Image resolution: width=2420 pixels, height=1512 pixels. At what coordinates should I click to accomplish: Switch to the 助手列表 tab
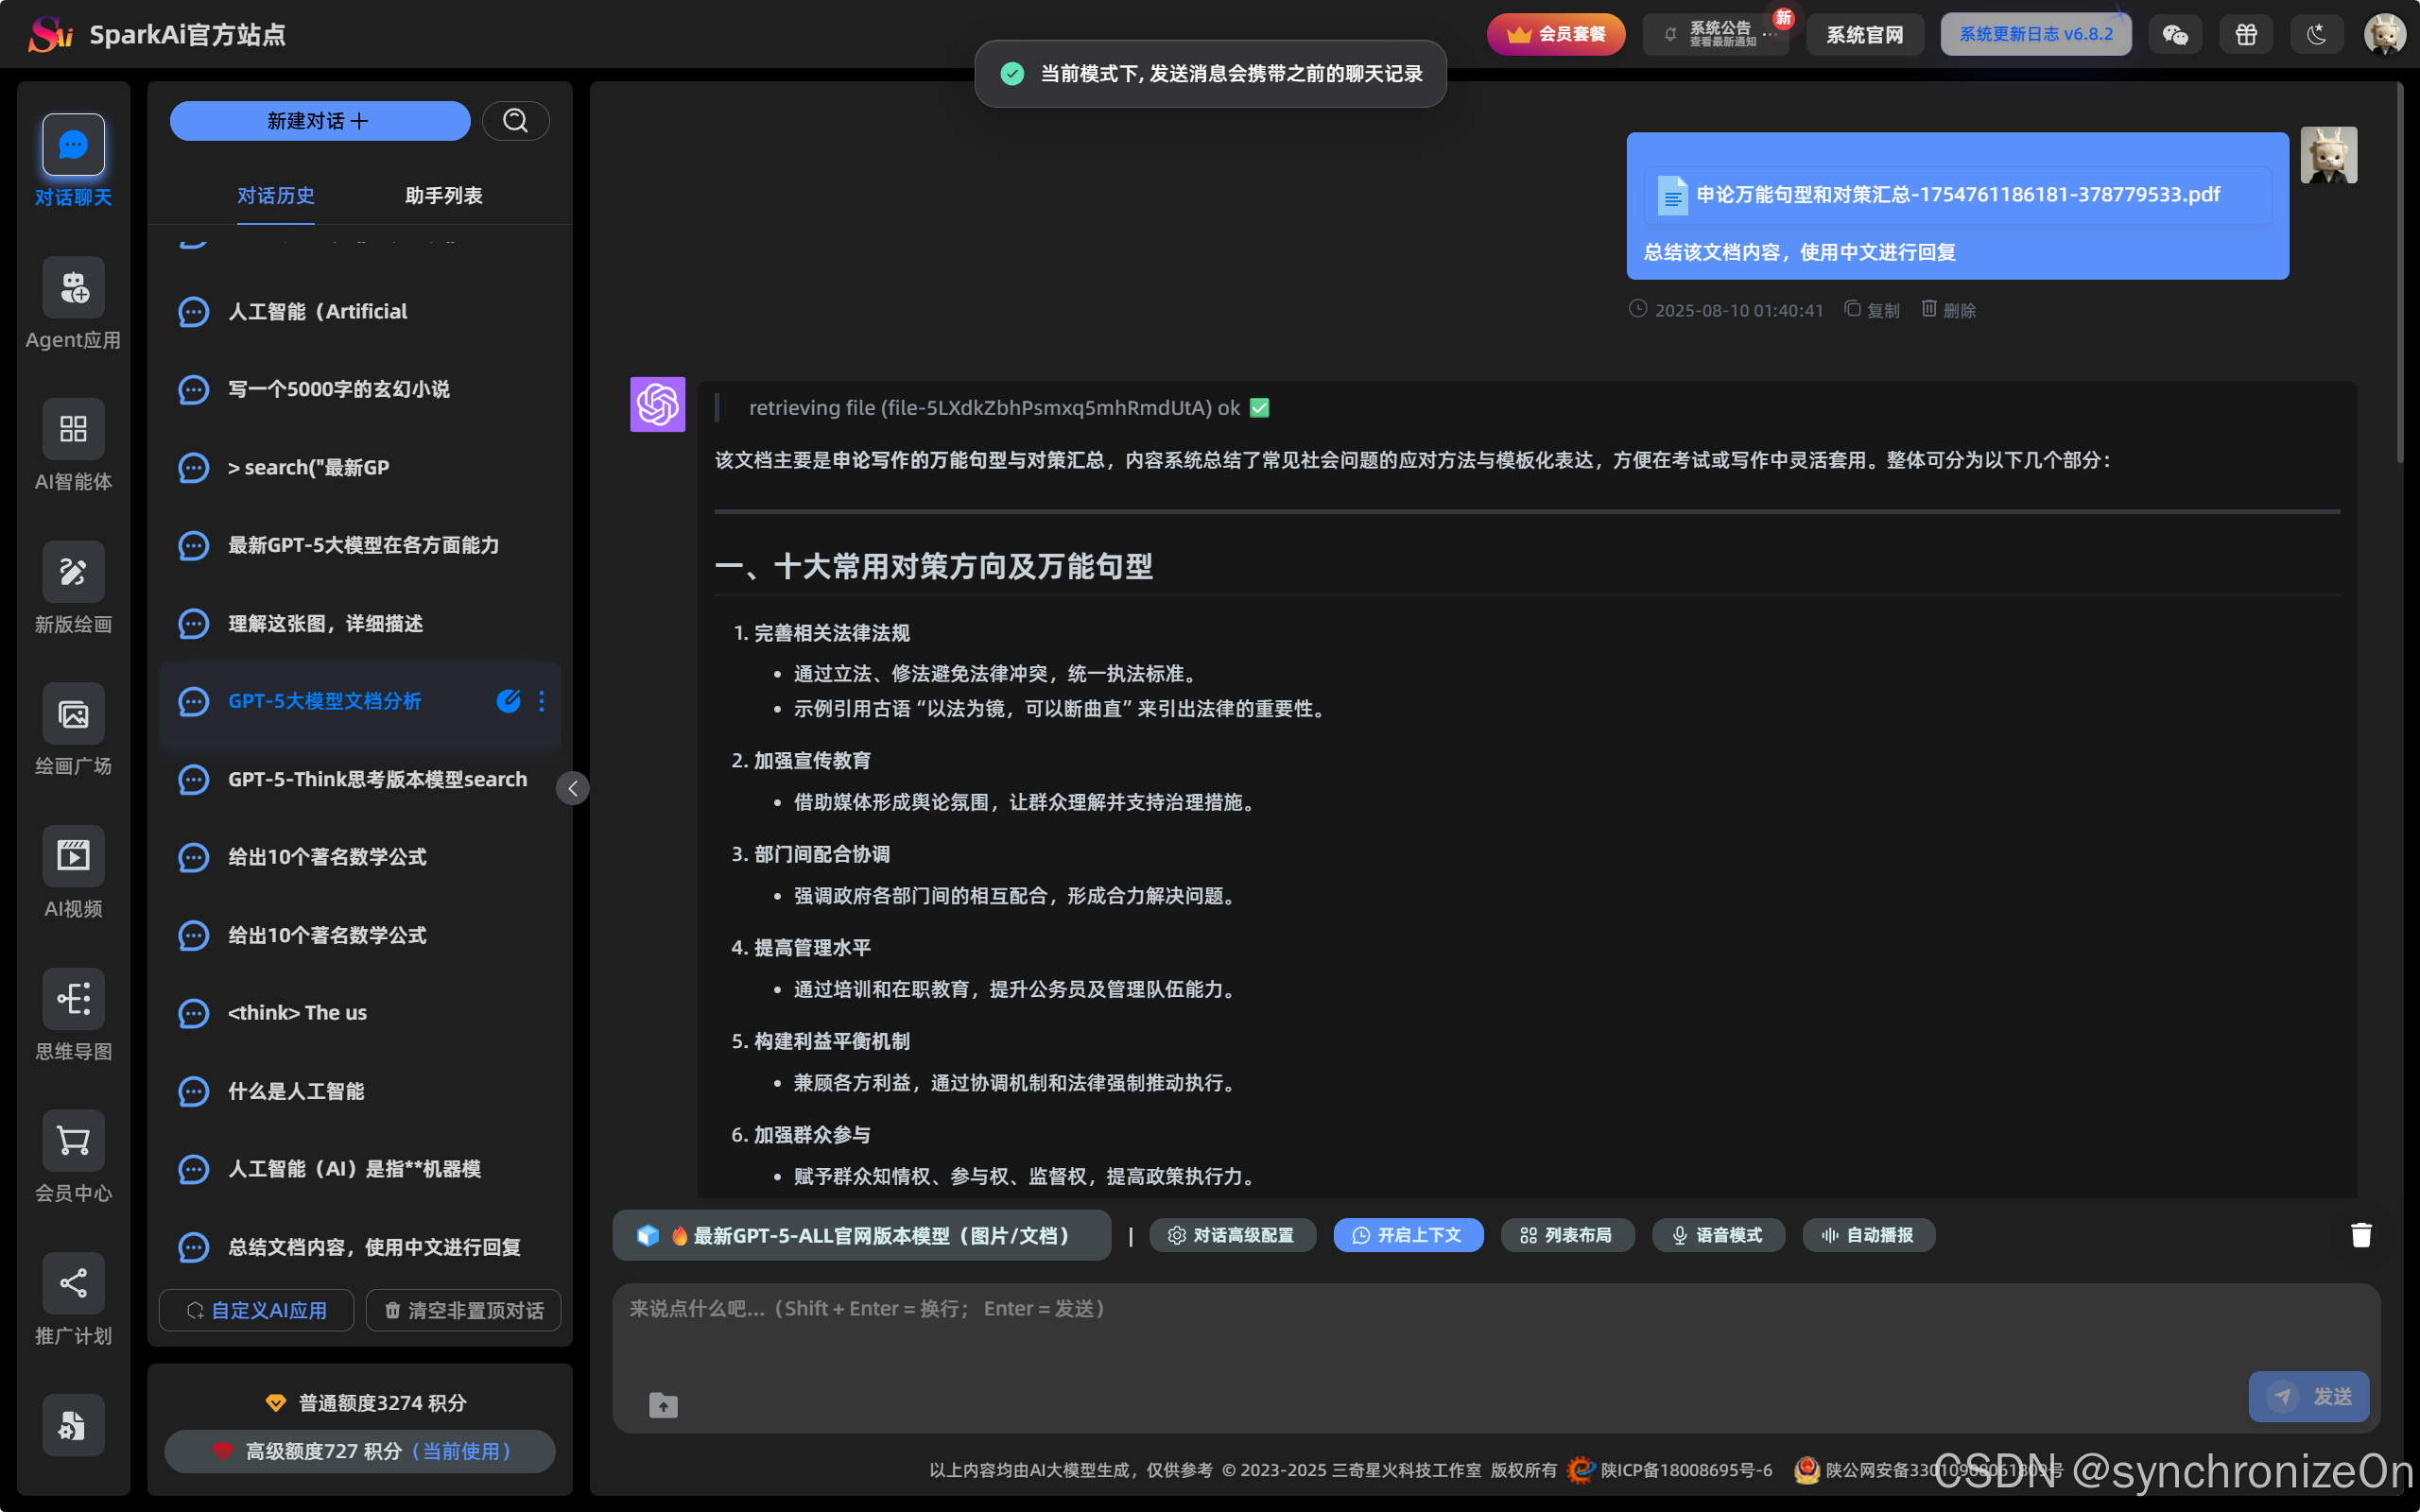443,196
